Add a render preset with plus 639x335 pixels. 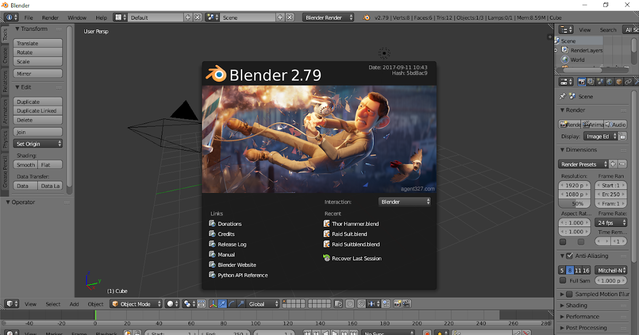click(613, 164)
